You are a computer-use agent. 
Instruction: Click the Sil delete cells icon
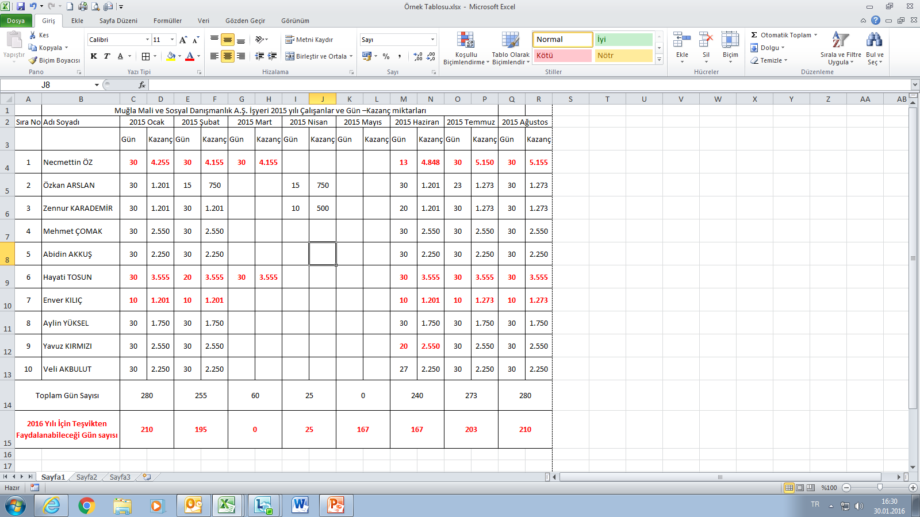tap(706, 41)
